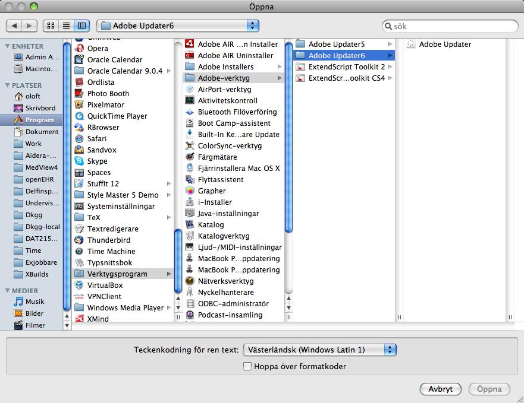Screen dimensions: 524x403
Task: Select Java-inställningar entry
Action: [x=233, y=214]
